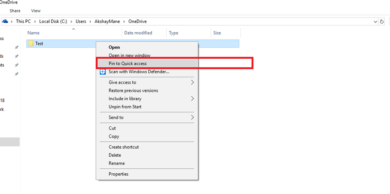Open the address bar history dropdown
The height and width of the screenshot is (194, 390).
click(376, 21)
